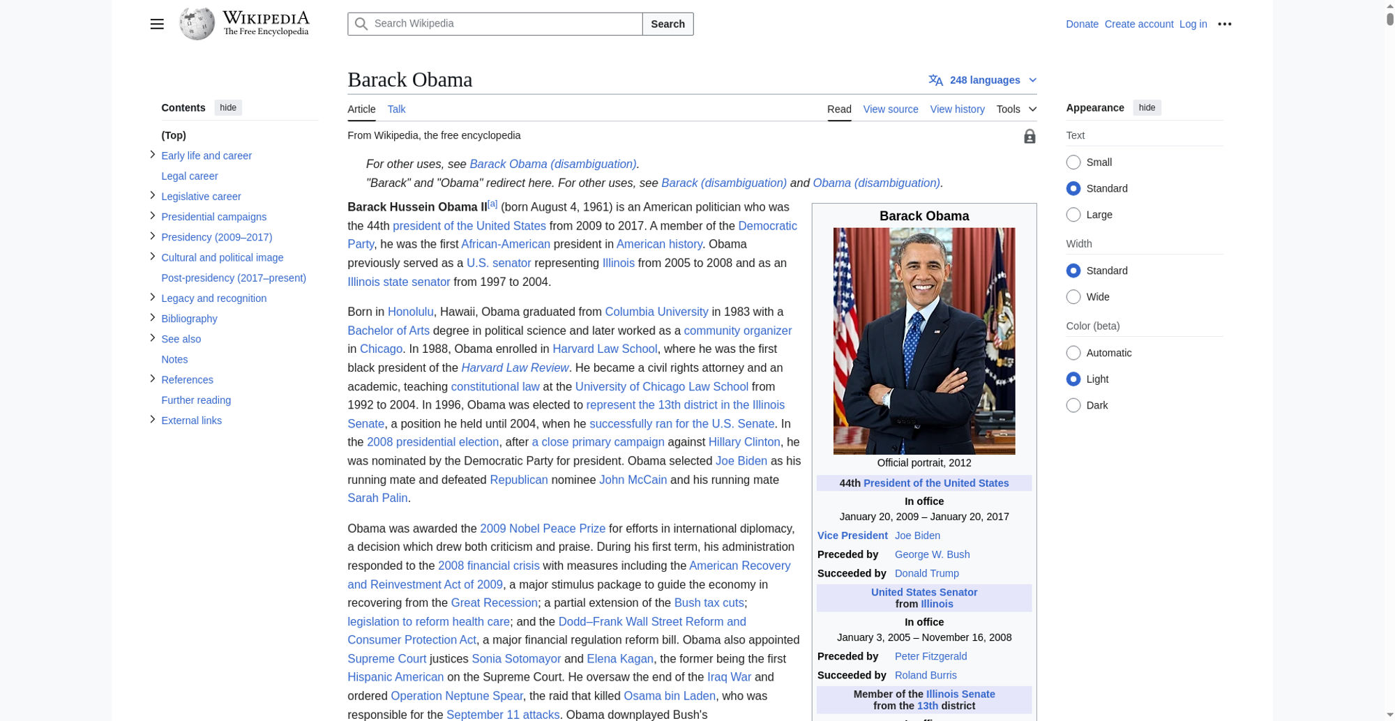Select Automatic color mode

[1073, 353]
